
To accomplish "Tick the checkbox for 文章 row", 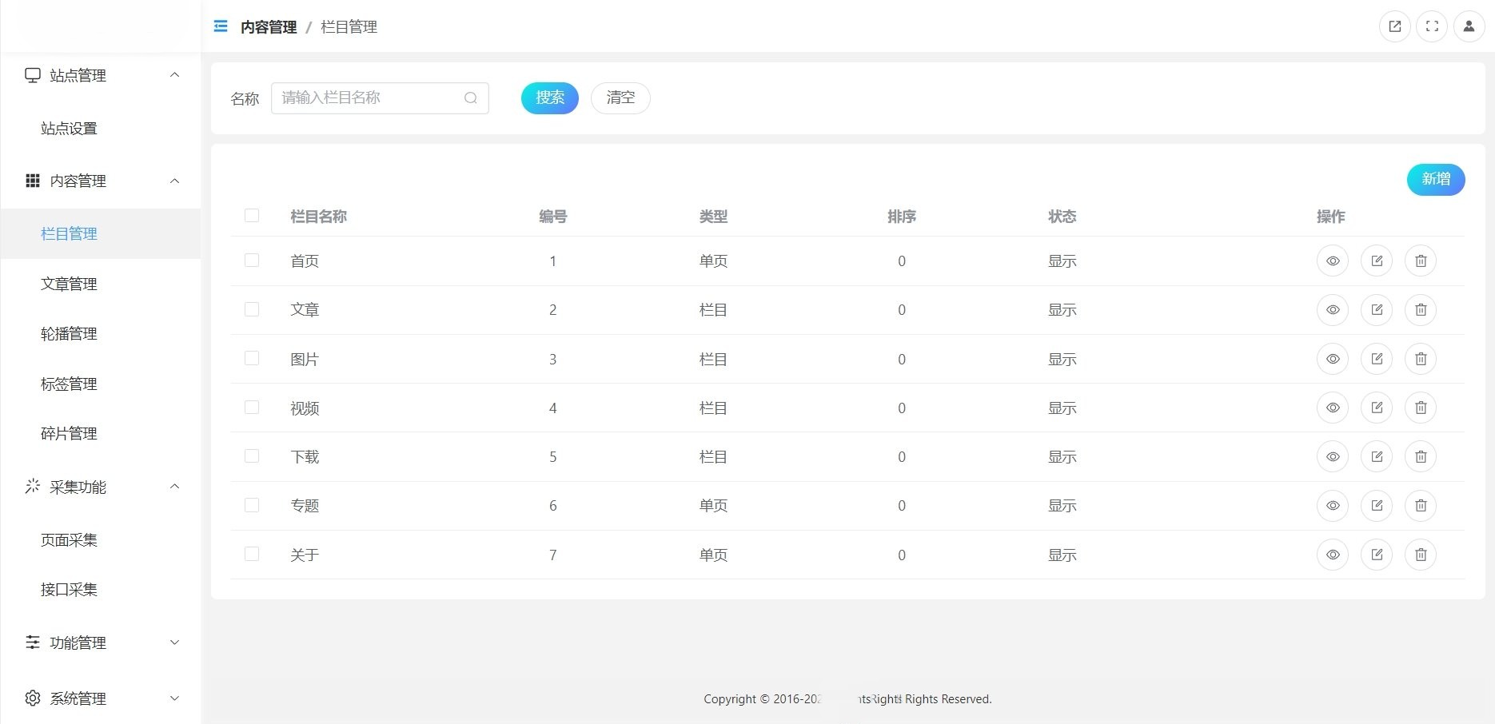I will click(x=252, y=309).
